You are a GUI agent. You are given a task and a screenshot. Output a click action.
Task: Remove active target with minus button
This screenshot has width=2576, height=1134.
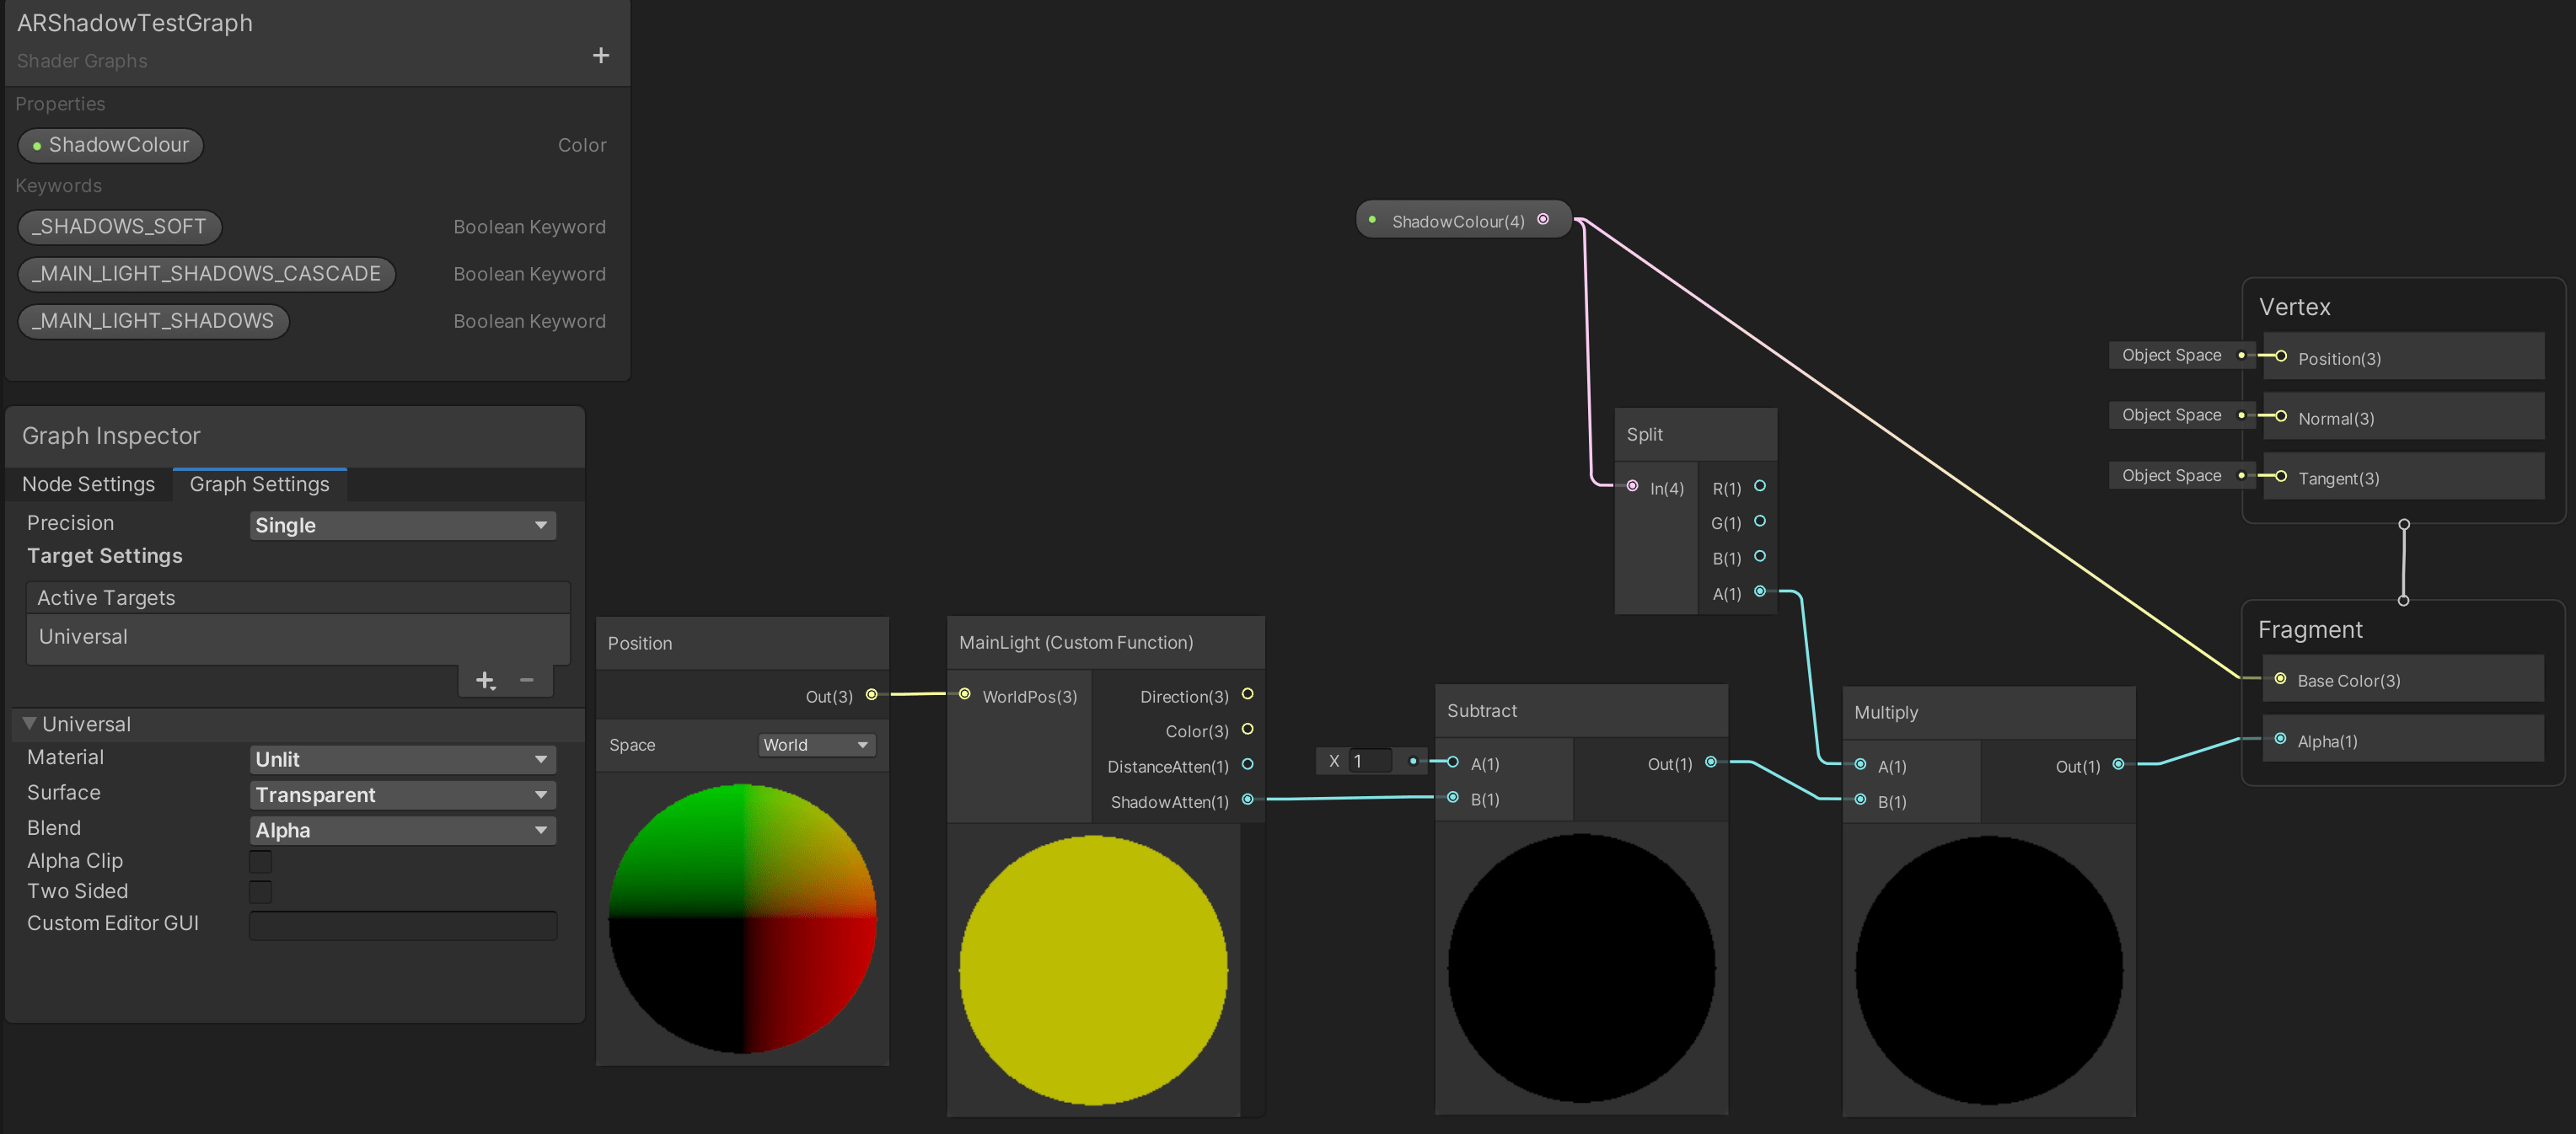[527, 681]
